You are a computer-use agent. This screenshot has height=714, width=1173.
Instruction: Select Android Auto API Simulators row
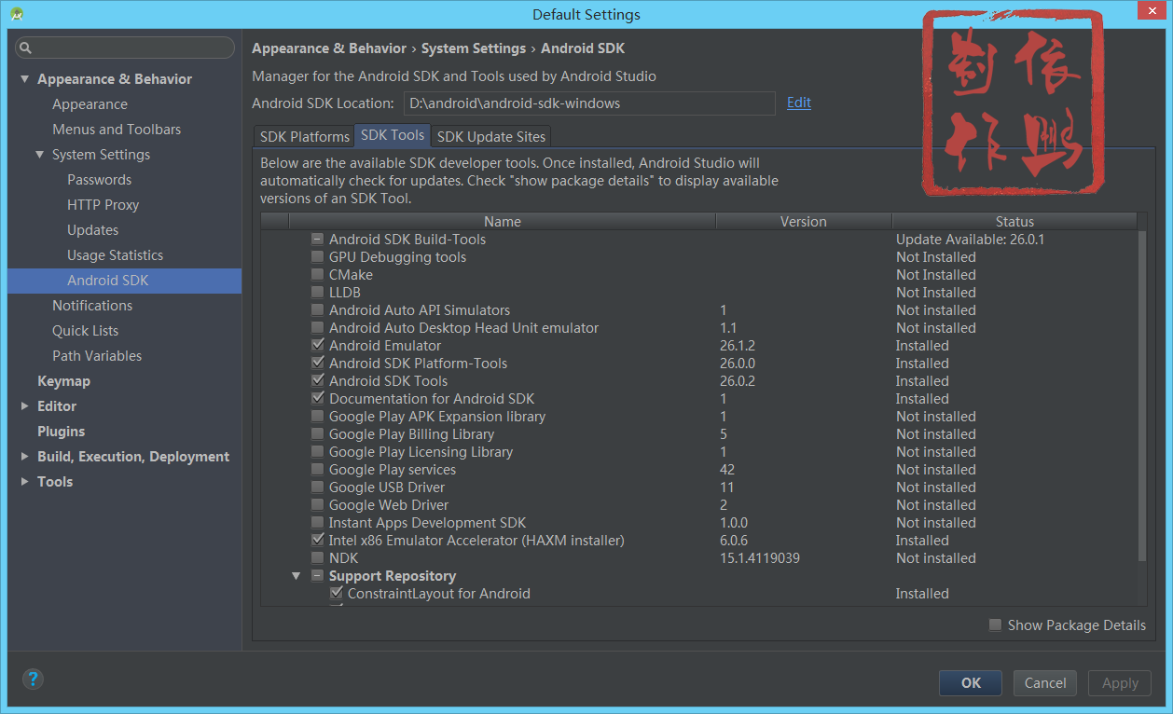coord(699,310)
